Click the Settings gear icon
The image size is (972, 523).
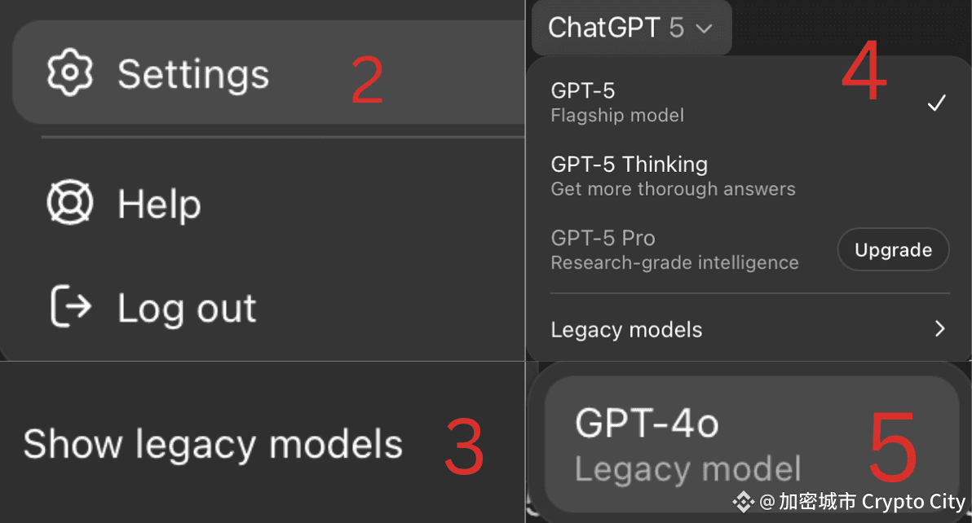tap(70, 73)
